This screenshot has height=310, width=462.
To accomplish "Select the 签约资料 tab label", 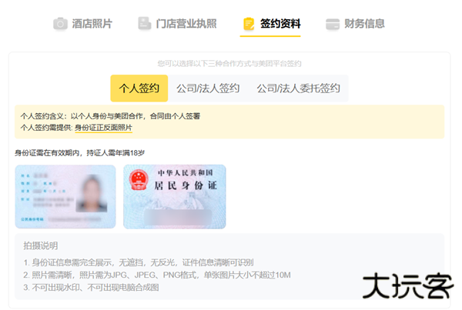I will (x=280, y=24).
